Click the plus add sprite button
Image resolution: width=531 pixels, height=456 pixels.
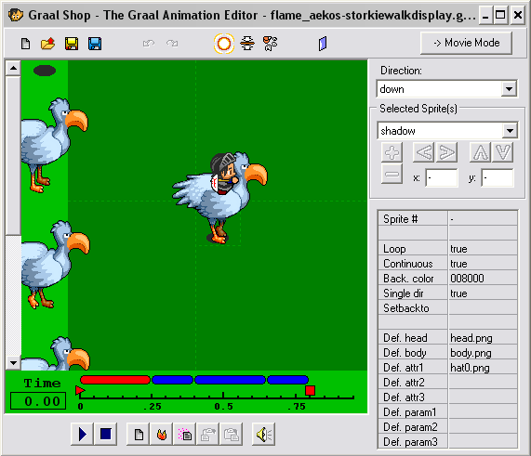pyautogui.click(x=392, y=152)
